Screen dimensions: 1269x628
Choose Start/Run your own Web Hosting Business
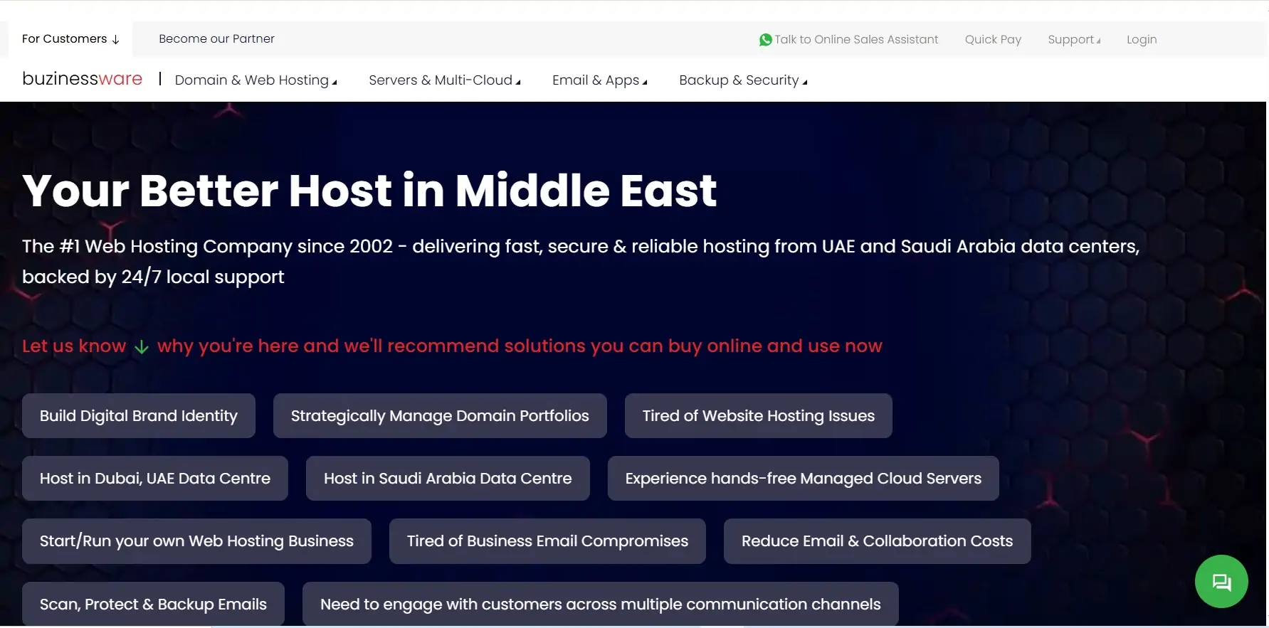click(x=196, y=541)
